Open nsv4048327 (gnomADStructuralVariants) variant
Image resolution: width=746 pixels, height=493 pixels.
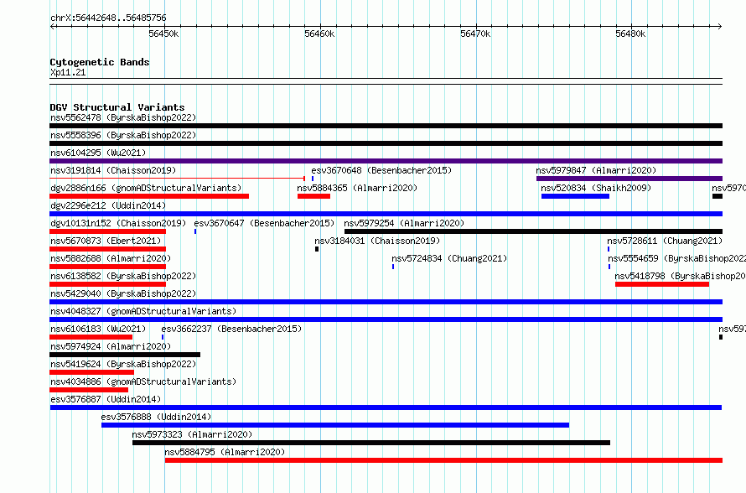(x=143, y=311)
